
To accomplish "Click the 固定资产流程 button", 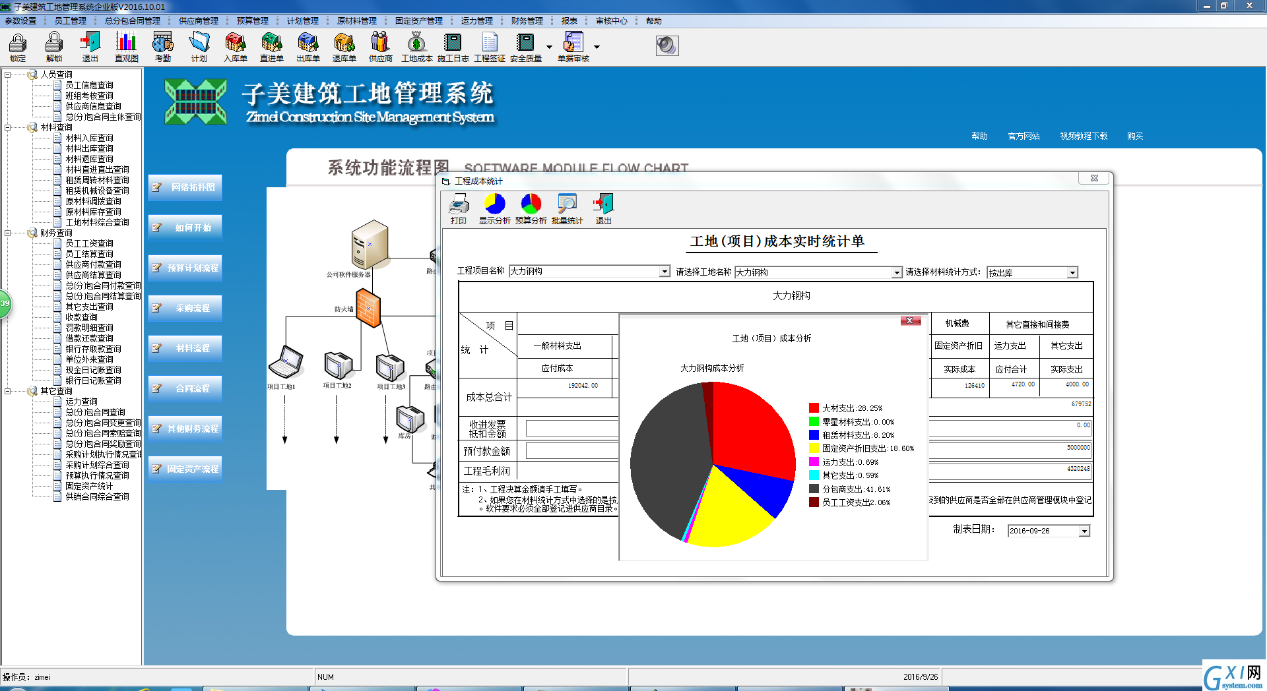I will point(185,469).
